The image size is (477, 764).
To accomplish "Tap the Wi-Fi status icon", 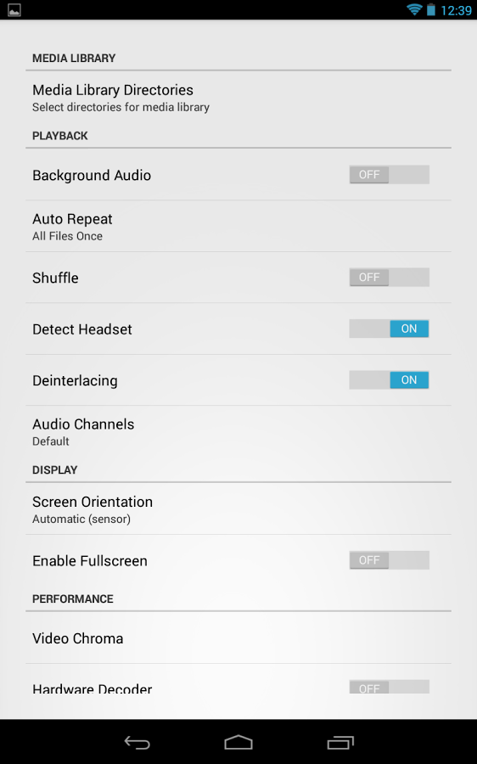I will [x=414, y=9].
